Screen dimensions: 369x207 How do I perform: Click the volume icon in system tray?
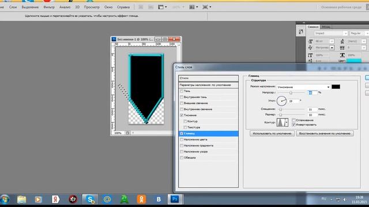point(345,200)
